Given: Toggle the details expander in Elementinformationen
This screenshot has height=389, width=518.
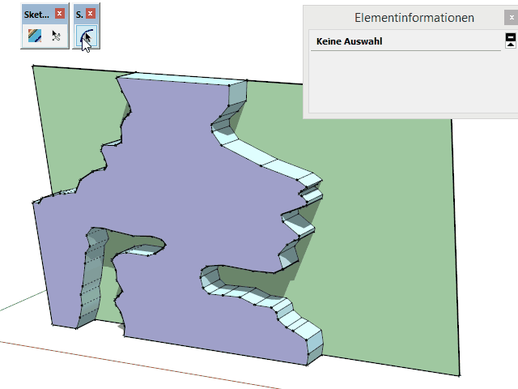Looking at the screenshot, I should tap(510, 40).
